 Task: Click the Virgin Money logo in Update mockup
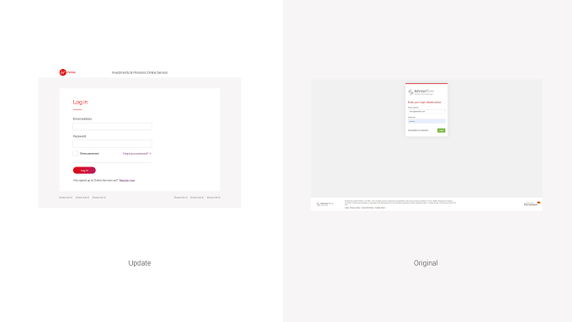point(67,72)
